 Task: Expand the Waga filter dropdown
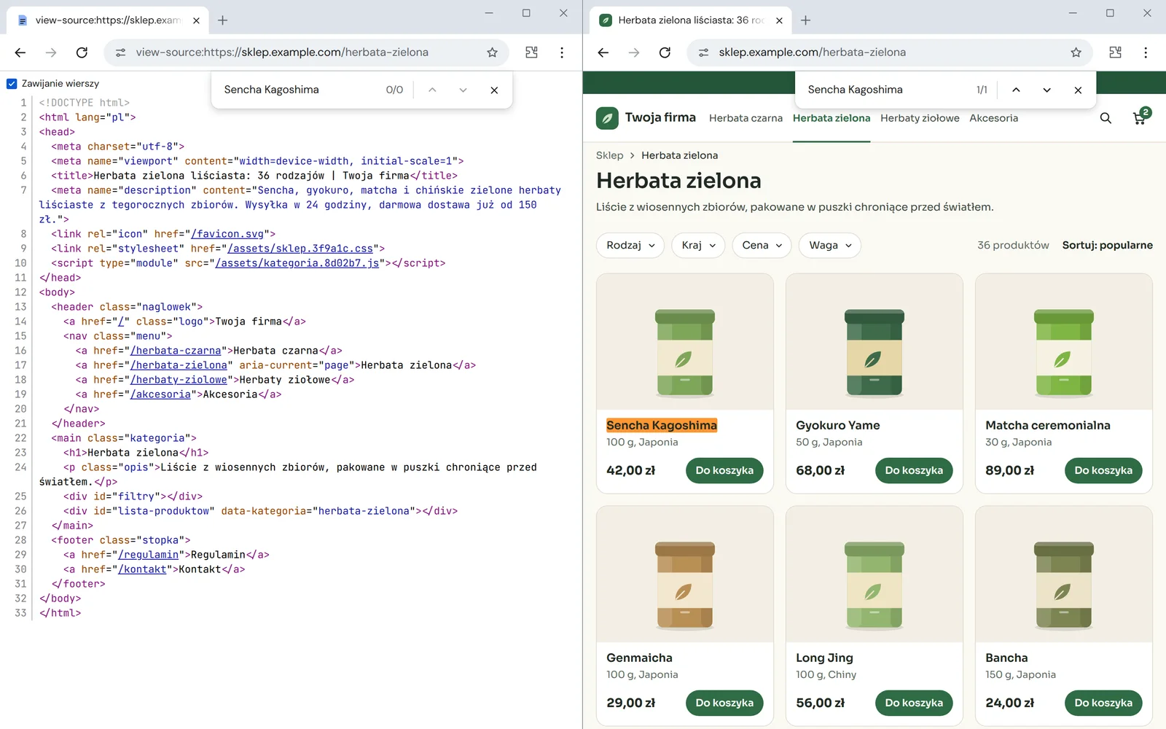830,246
